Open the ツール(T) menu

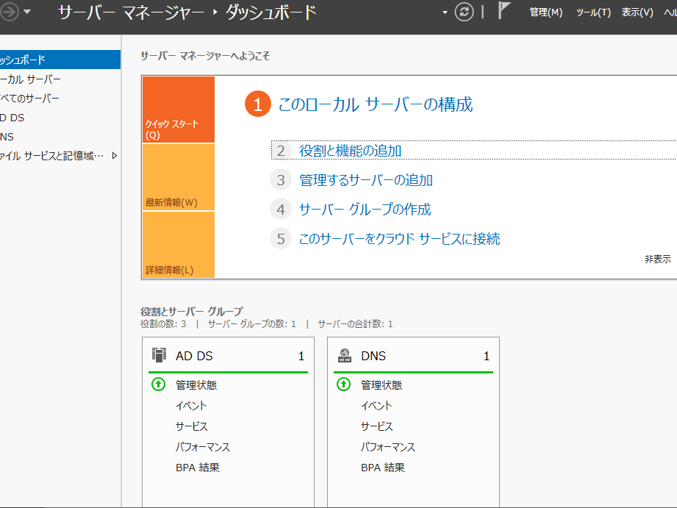(x=594, y=12)
